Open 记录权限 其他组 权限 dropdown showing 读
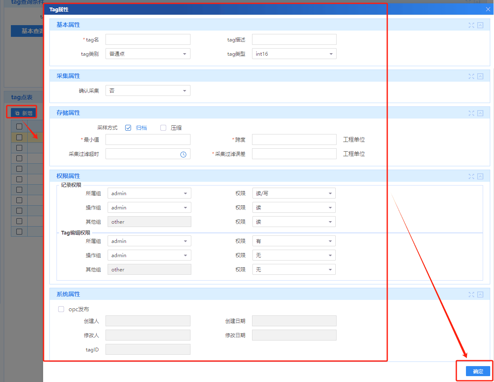Viewport: 494px width, 382px height. 294,222
